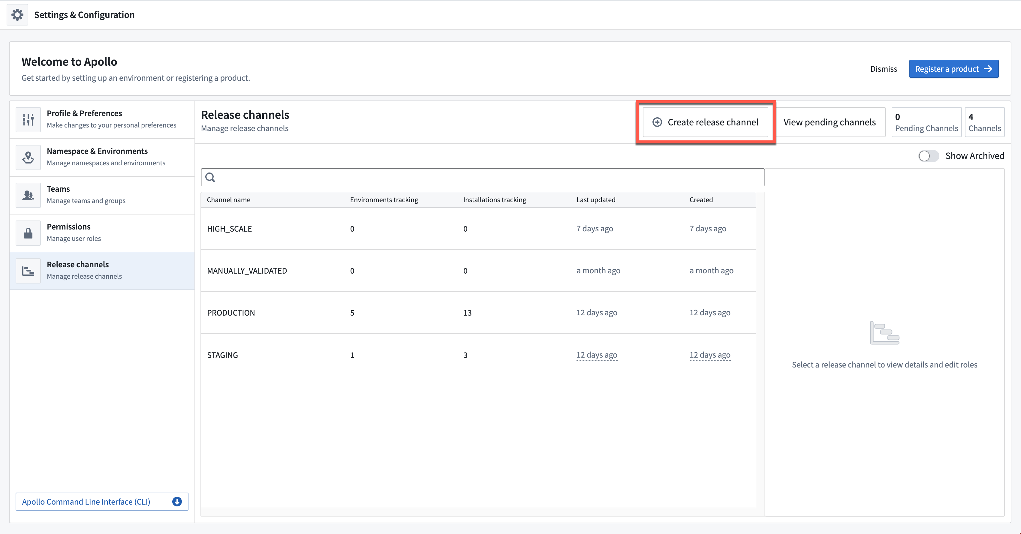Screen dimensions: 1021x534
Task: Click the search magnifier icon
Action: (x=210, y=177)
